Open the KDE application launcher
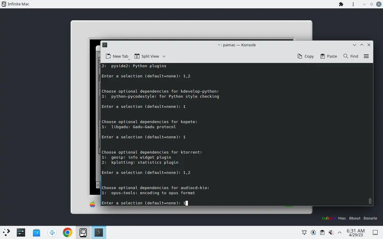 pos(6,232)
